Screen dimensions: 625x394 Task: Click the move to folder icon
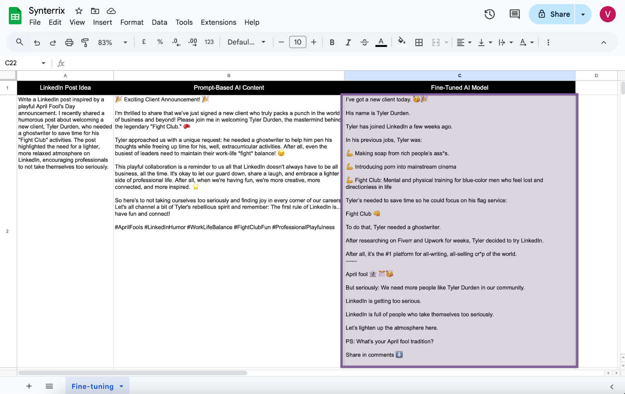(x=95, y=11)
